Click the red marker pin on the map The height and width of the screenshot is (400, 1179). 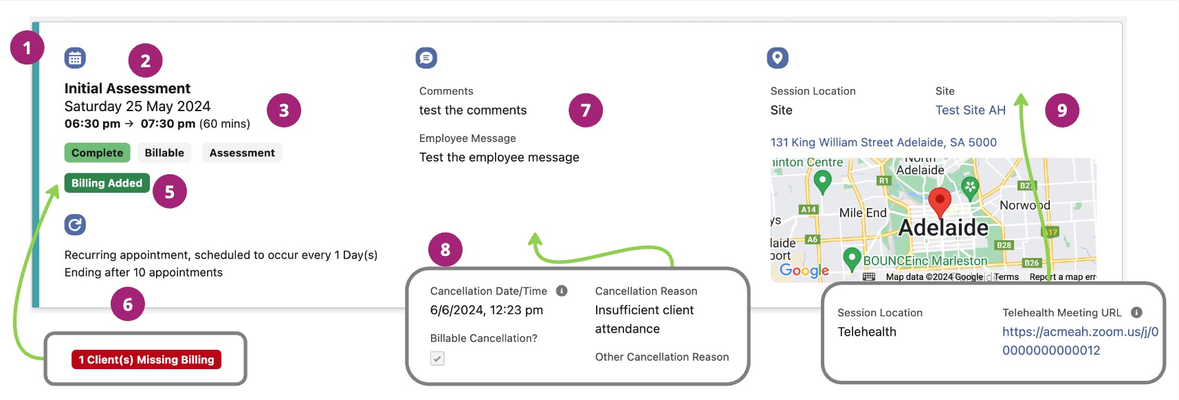point(939,202)
